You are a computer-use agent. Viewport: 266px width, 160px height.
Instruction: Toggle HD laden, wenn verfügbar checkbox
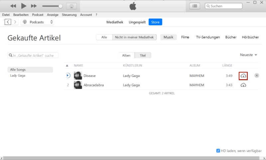218,151
